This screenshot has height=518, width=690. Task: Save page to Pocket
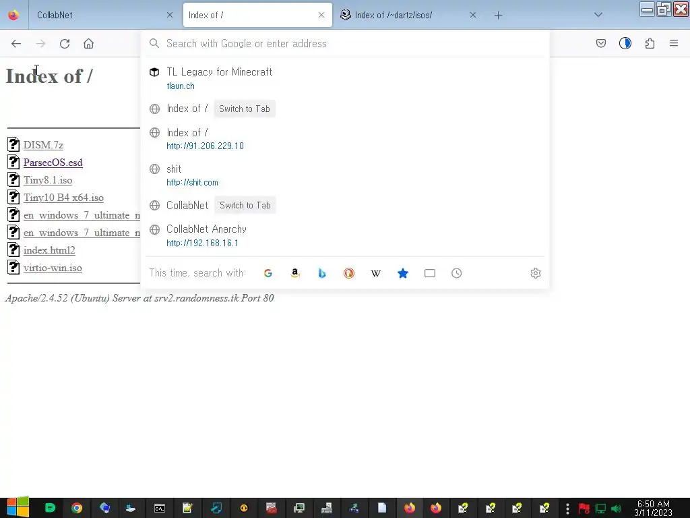[600, 43]
